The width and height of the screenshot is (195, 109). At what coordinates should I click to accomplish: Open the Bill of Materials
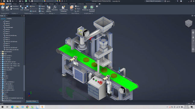(x=49, y=9)
